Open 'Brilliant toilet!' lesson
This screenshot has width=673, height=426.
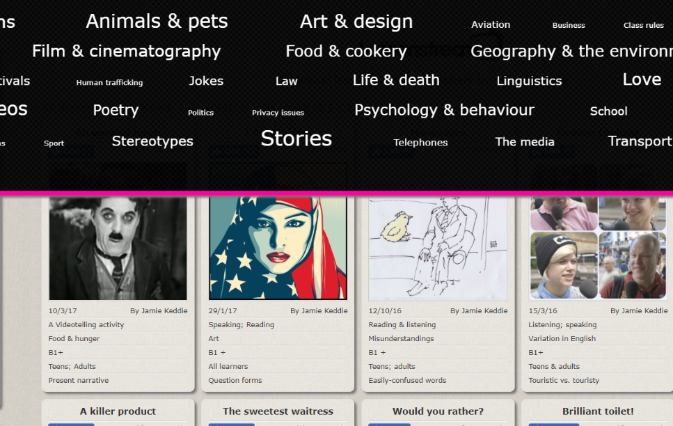coord(598,411)
